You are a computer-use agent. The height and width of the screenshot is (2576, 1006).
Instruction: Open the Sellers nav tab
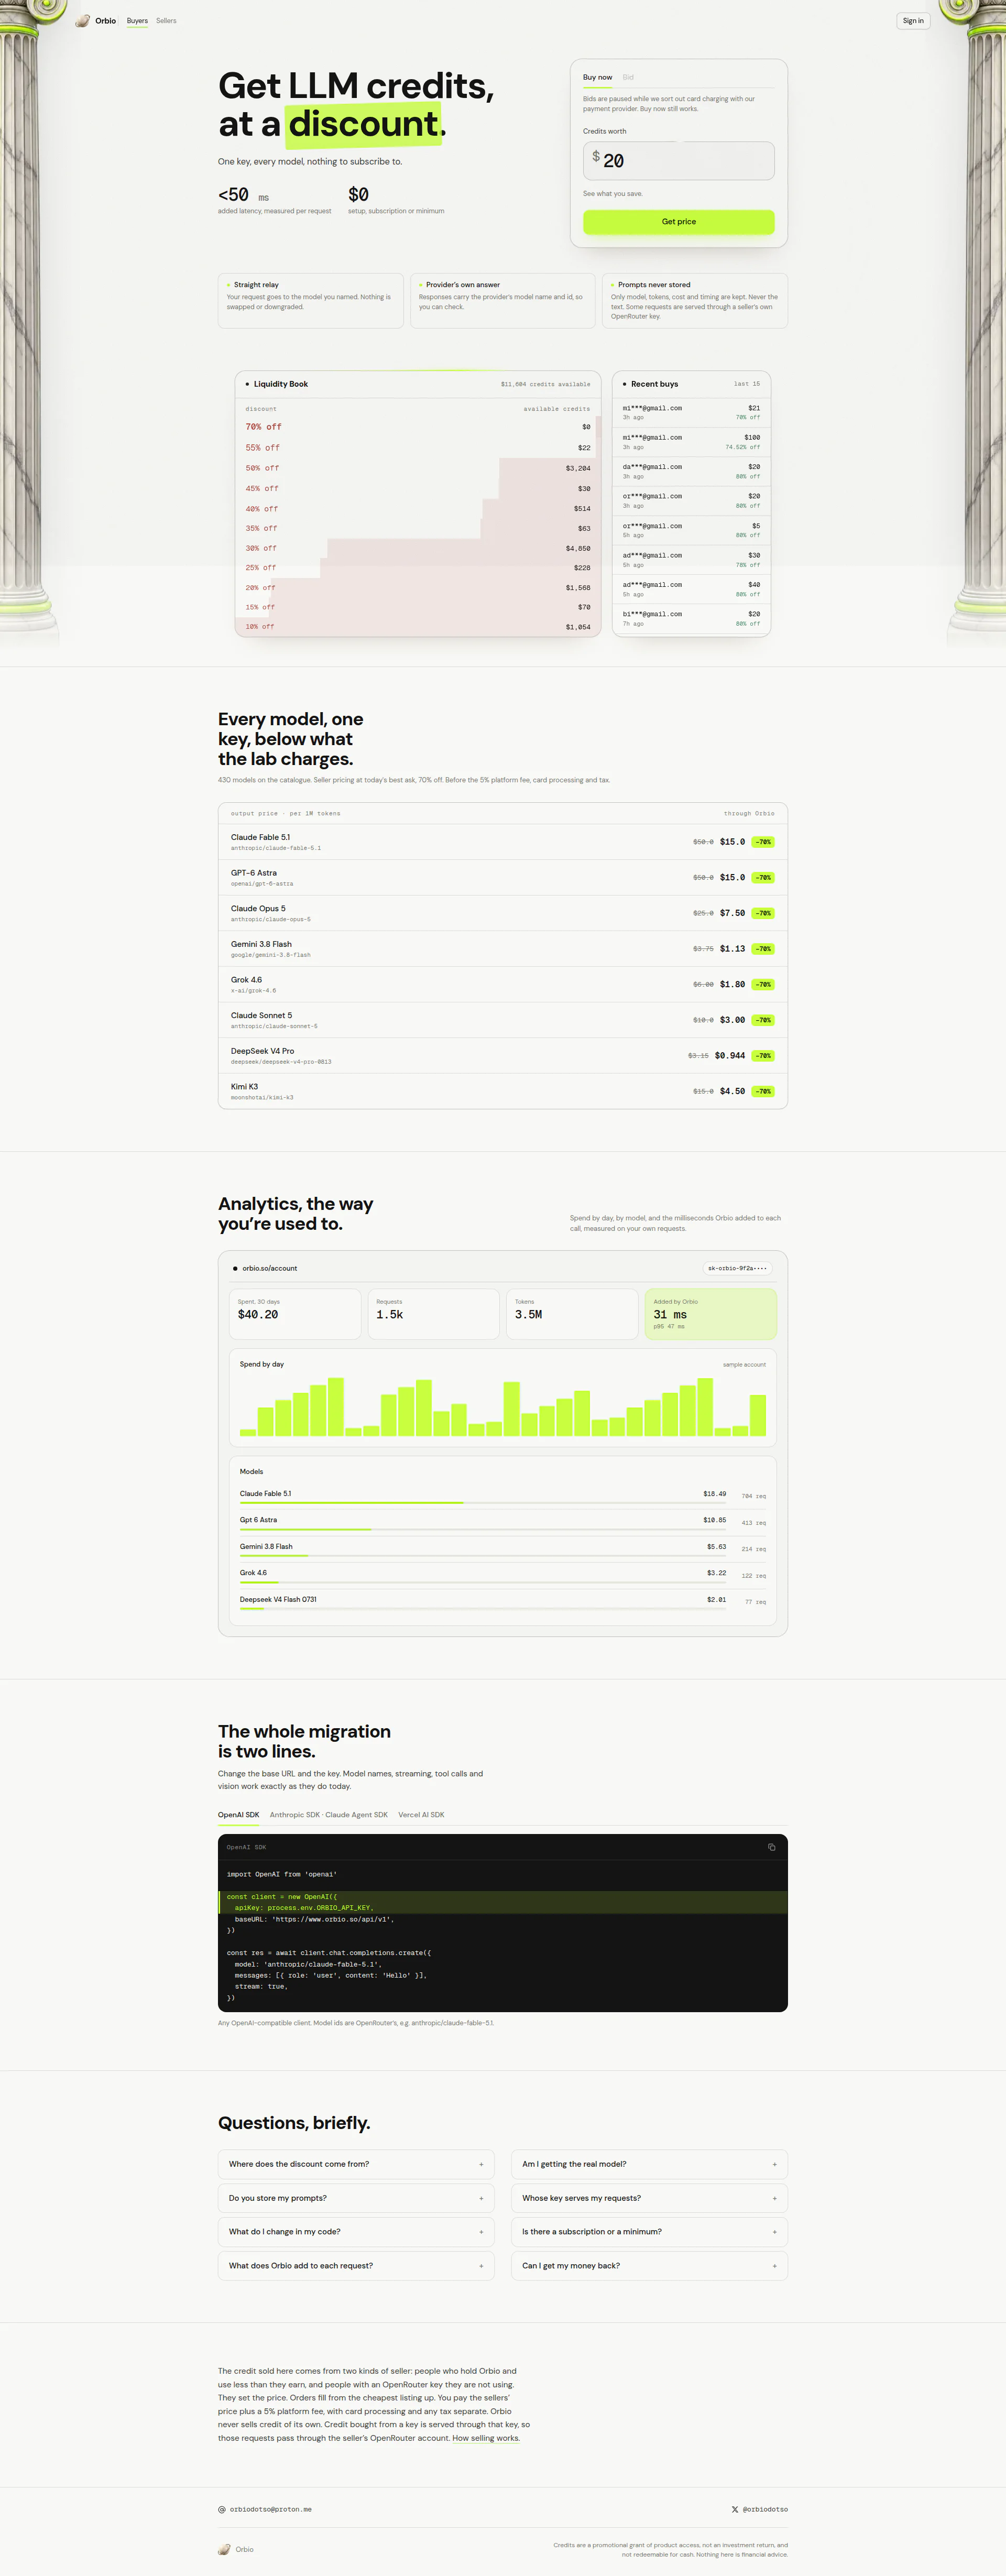(x=166, y=20)
